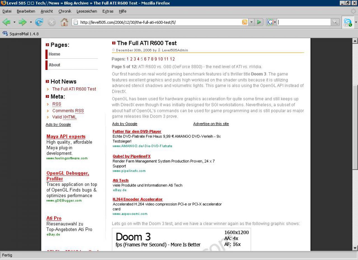The height and width of the screenshot is (260, 358).
Task: Click the greyed-out Stop loading icon
Action: [52, 22]
